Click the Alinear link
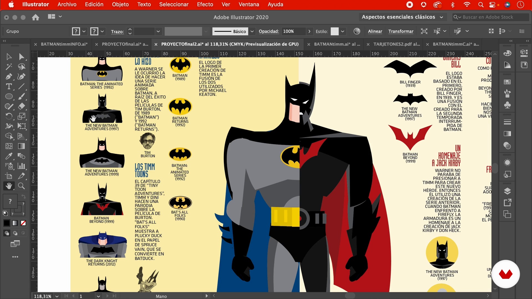Viewport: 532px width, 299px height. pyautogui.click(x=375, y=31)
